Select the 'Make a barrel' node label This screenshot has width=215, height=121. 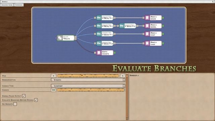click(154, 26)
